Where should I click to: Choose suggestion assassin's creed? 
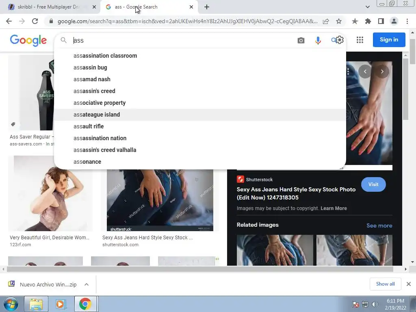(200, 91)
